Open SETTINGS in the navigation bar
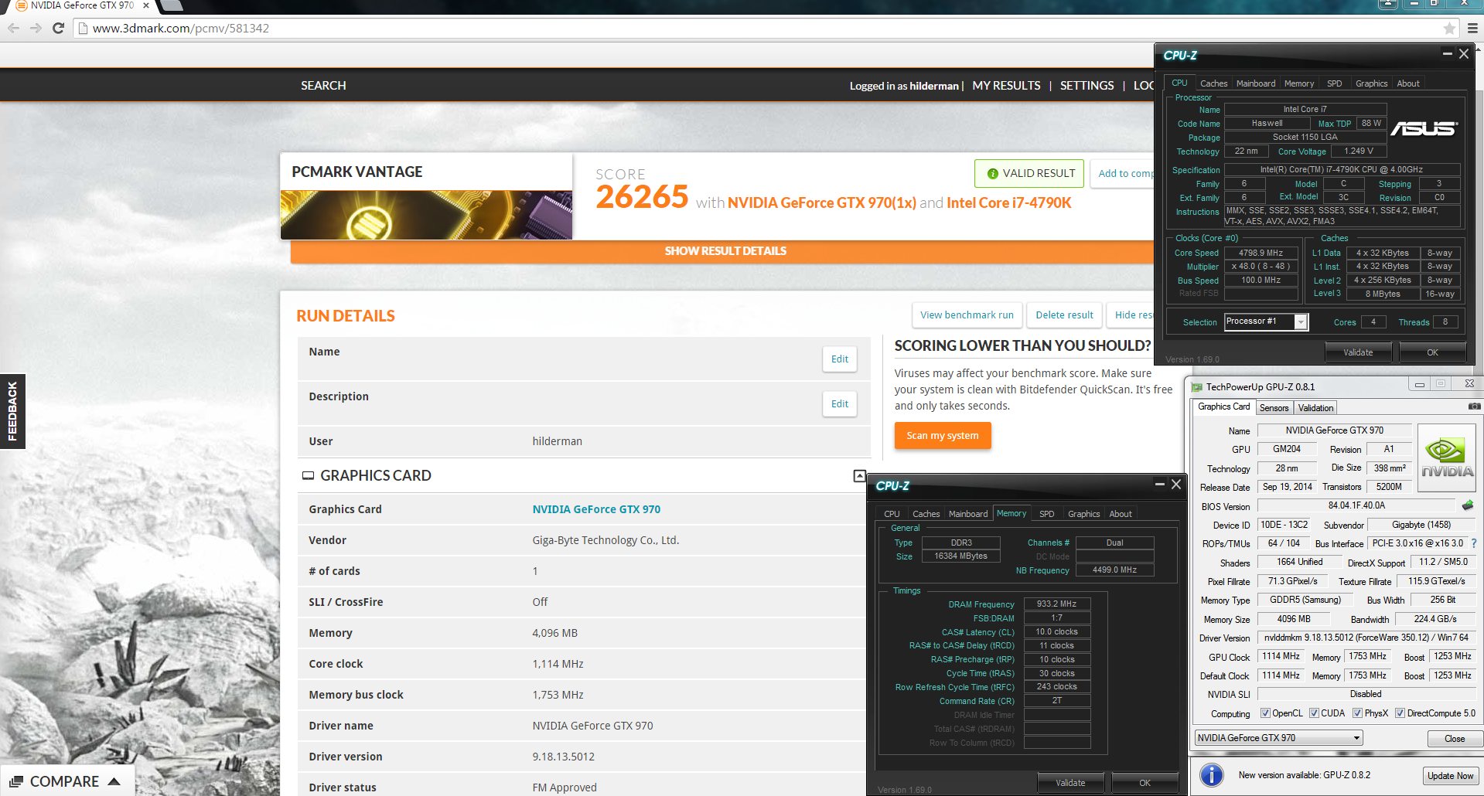The width and height of the screenshot is (1484, 796). point(1087,86)
